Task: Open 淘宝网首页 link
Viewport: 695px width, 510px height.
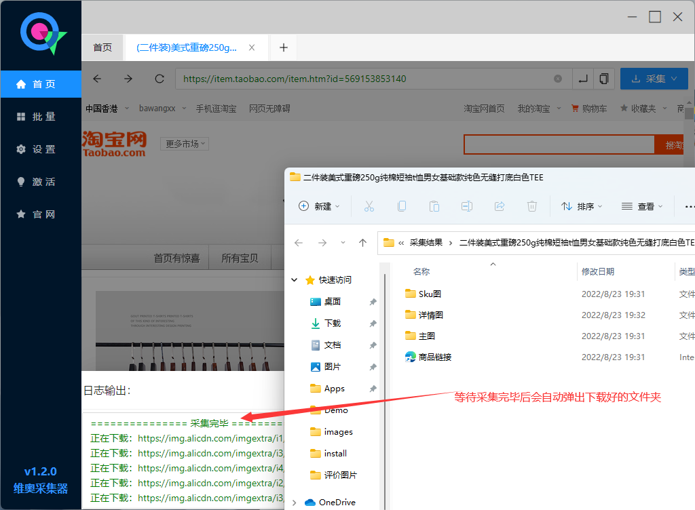Action: (x=484, y=109)
